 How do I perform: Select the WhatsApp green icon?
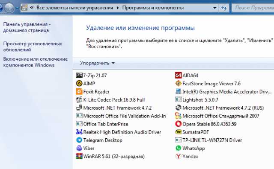178,148
